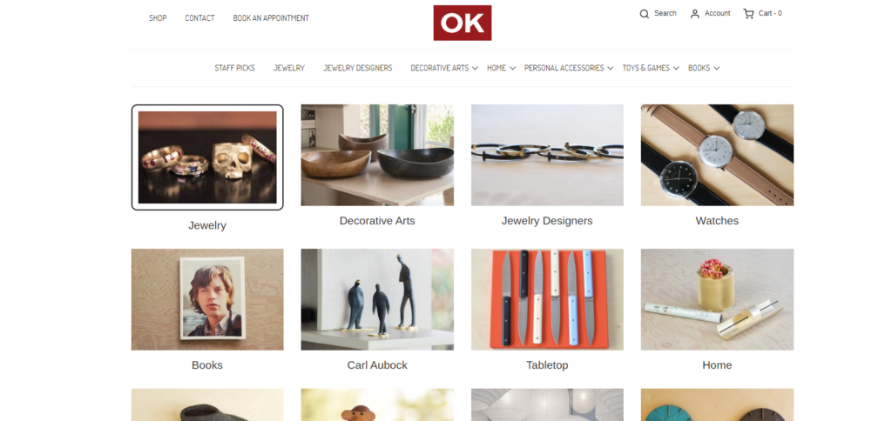Open the Staff Picks menu item
Viewport: 892px width, 421px height.
(234, 68)
